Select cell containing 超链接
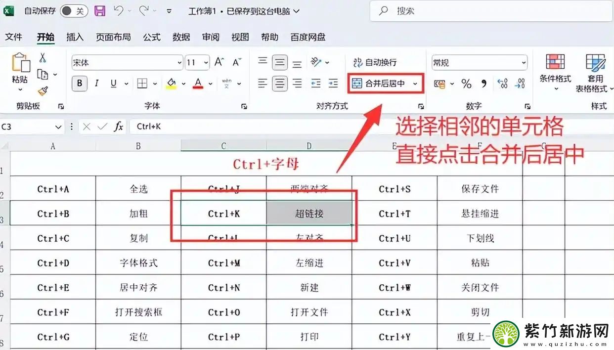Image resolution: width=614 pixels, height=350 pixels. pyautogui.click(x=309, y=214)
